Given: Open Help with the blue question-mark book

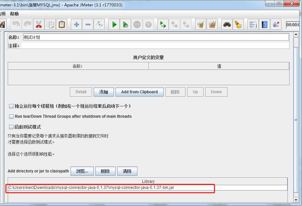Looking at the screenshot, I should (x=264, y=24).
